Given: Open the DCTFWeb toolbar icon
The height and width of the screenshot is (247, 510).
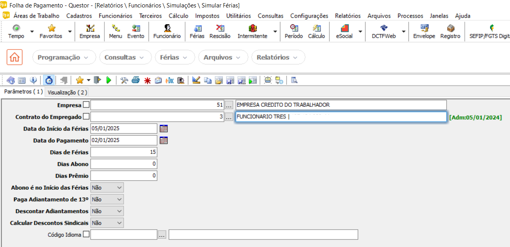Looking at the screenshot, I should point(384,31).
